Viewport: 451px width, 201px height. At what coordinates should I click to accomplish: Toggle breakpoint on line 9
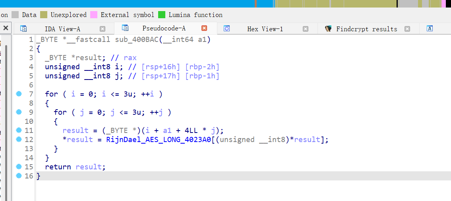pos(19,112)
